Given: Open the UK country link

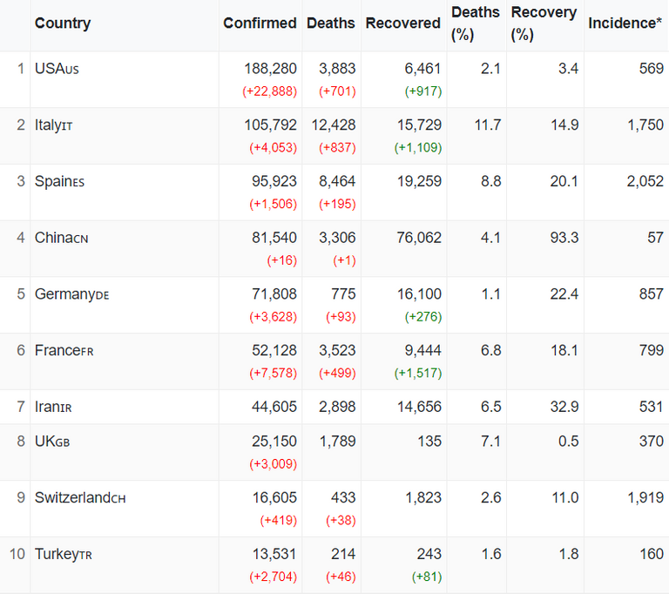Looking at the screenshot, I should pos(52,442).
